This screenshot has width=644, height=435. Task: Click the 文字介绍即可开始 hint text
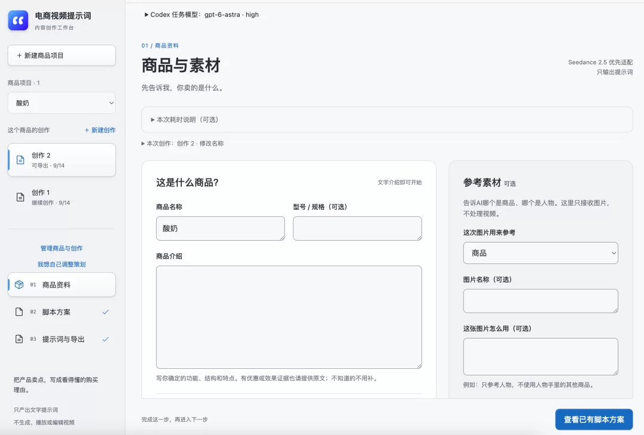pos(400,182)
